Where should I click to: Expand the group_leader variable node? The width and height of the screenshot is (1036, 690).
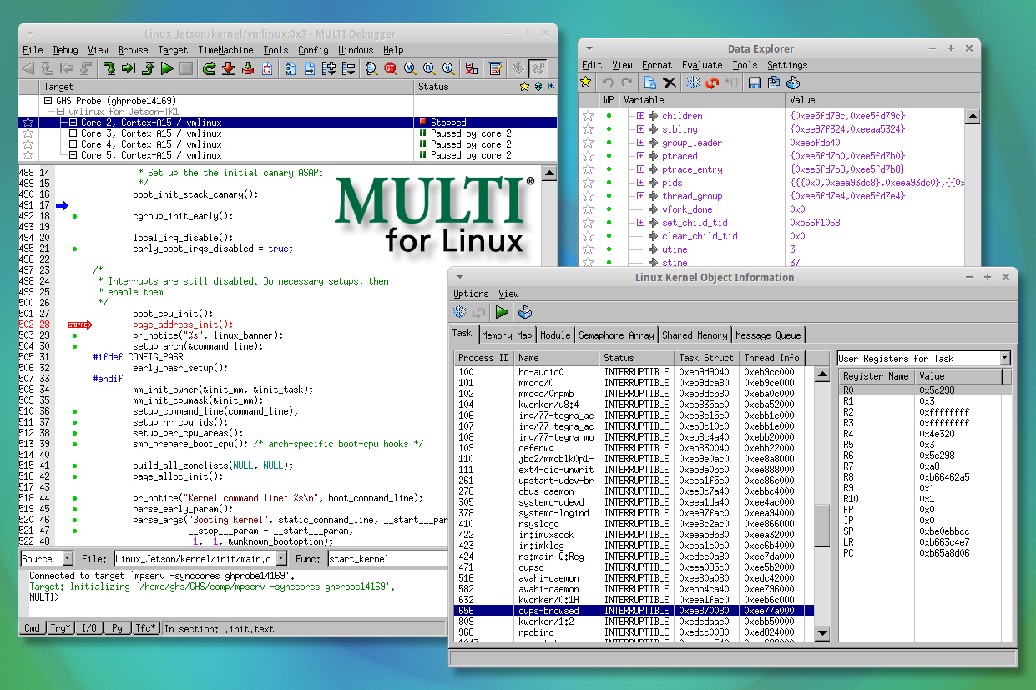[x=640, y=143]
